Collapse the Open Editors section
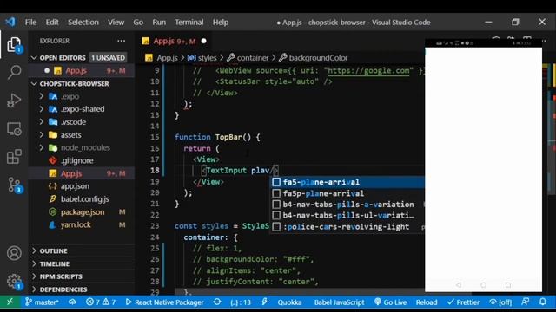The image size is (556, 312). (x=34, y=58)
